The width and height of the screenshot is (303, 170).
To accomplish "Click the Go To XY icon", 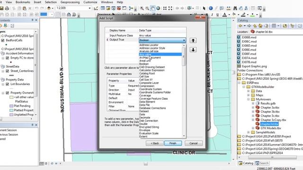I will point(246,8).
